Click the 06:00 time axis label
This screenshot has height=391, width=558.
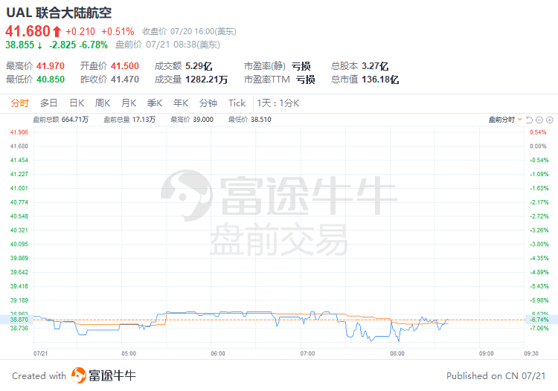[x=218, y=353]
